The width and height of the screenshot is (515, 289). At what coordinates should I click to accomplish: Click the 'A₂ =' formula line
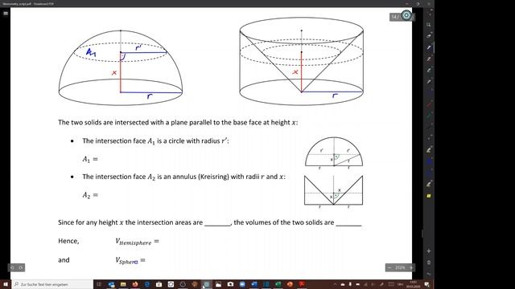[90, 195]
